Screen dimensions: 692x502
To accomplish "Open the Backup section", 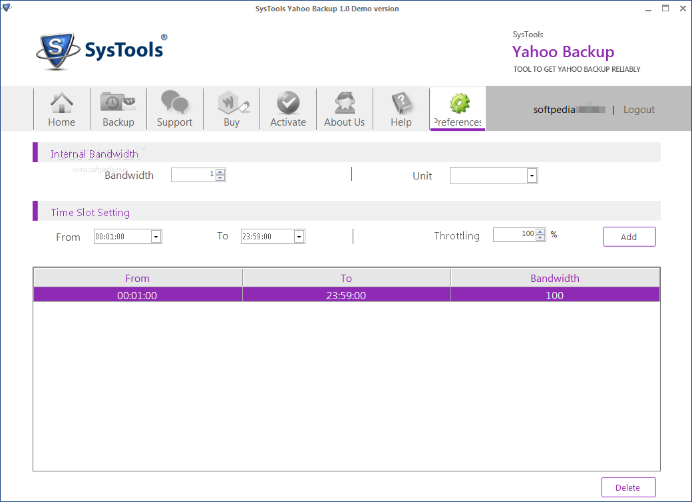I will pyautogui.click(x=118, y=109).
